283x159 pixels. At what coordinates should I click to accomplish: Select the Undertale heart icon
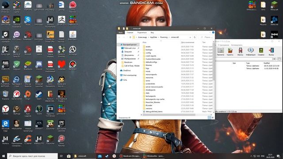click(x=61, y=65)
